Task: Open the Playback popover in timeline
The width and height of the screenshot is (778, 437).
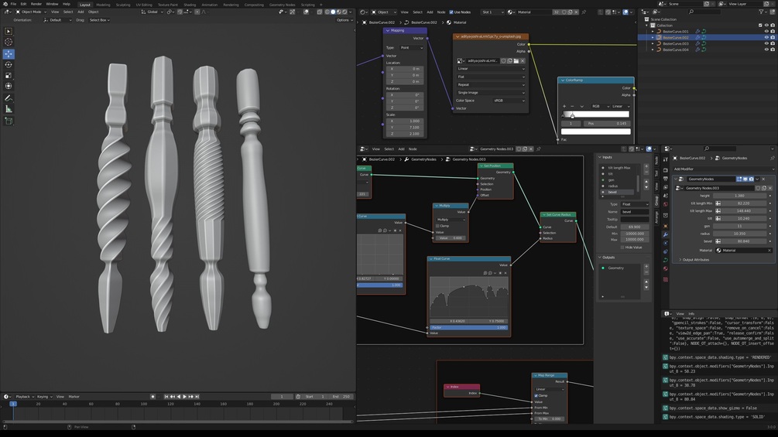Action: coord(24,396)
